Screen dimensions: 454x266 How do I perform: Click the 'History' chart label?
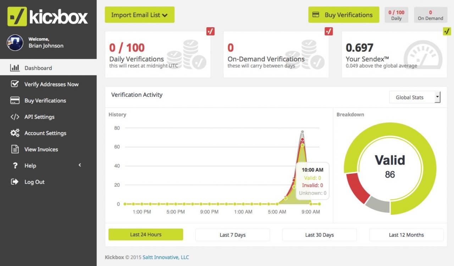click(x=117, y=115)
